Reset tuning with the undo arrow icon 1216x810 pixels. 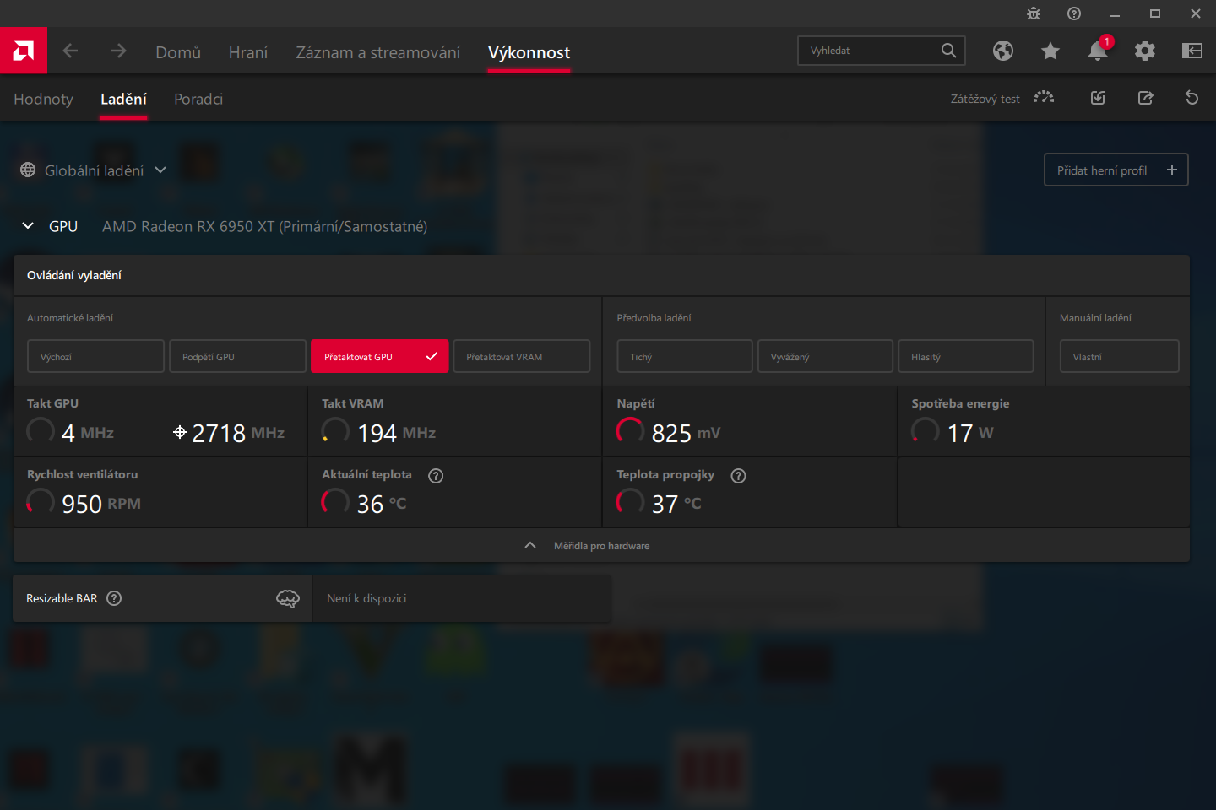click(x=1192, y=98)
